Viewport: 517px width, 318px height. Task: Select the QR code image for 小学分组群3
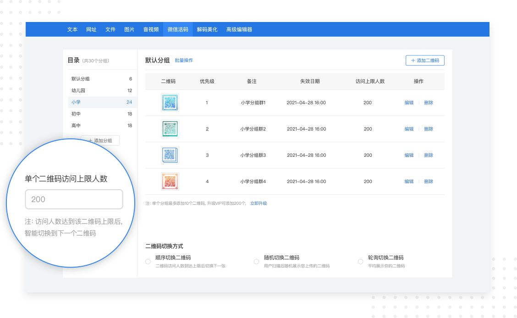pyautogui.click(x=170, y=155)
